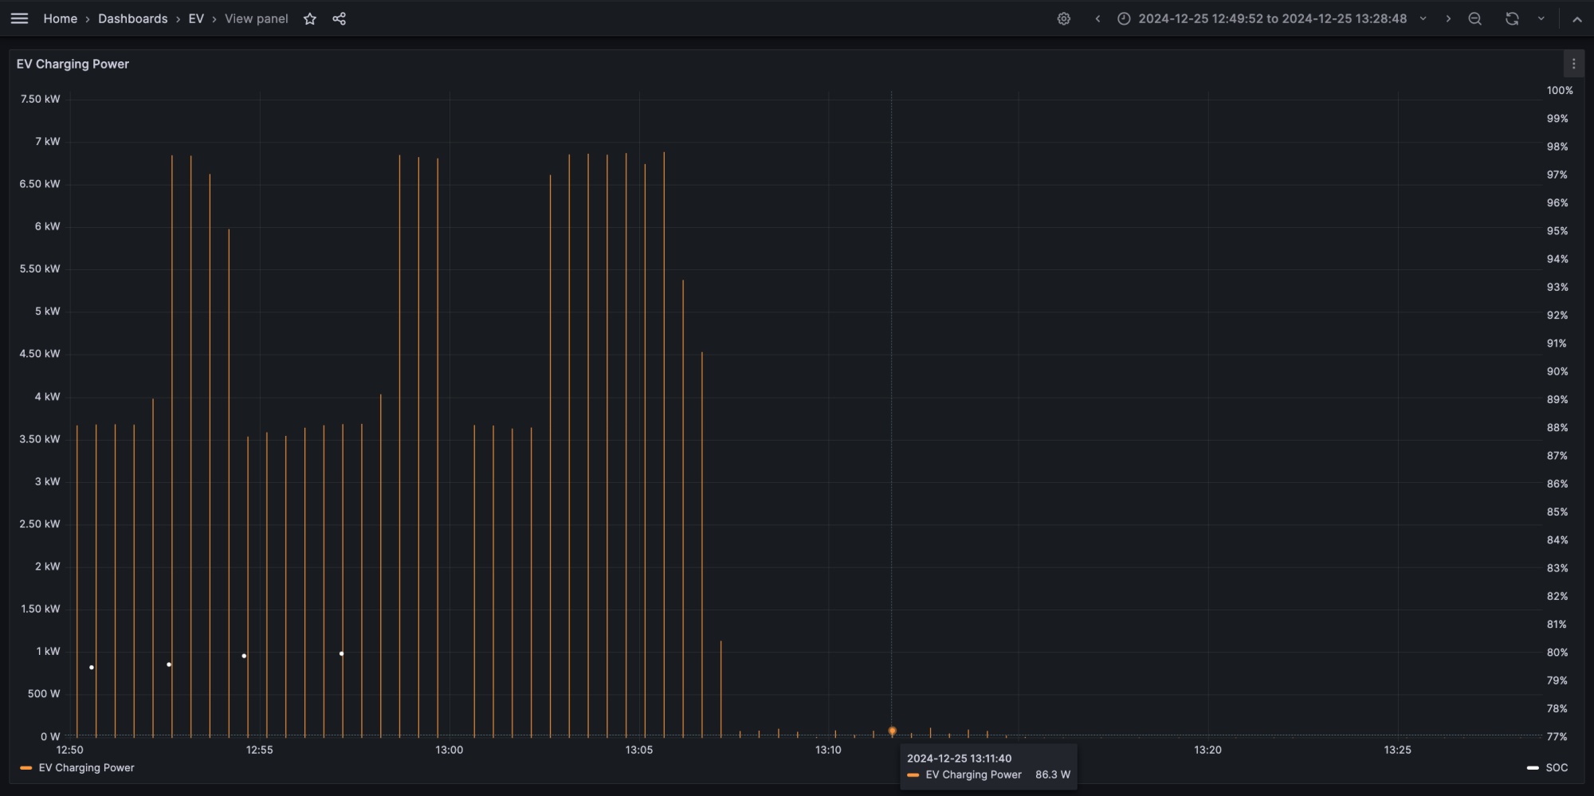Click the orange EV Charging Power legend swatch

pyautogui.click(x=26, y=768)
